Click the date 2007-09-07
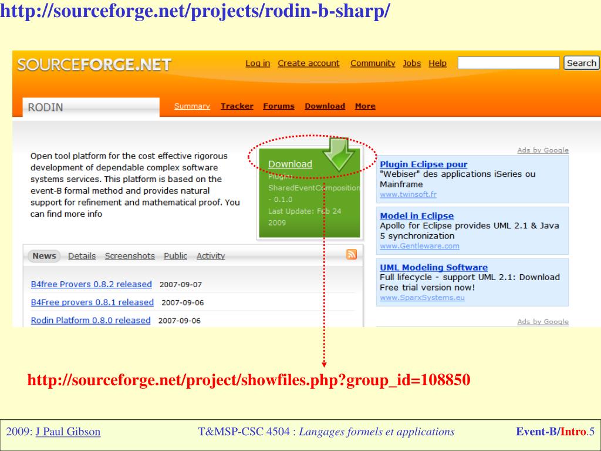 coord(181,285)
